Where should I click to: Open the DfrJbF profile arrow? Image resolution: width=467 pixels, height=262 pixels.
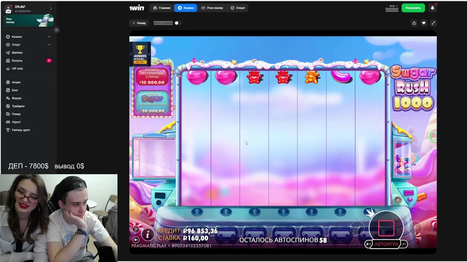pyautogui.click(x=51, y=8)
